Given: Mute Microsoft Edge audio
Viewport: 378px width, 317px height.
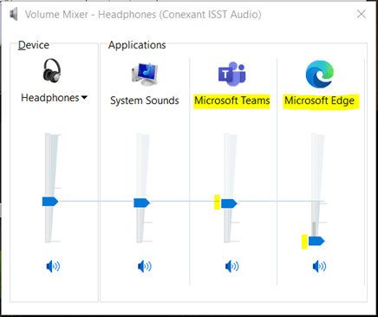Looking at the screenshot, I should [x=319, y=266].
